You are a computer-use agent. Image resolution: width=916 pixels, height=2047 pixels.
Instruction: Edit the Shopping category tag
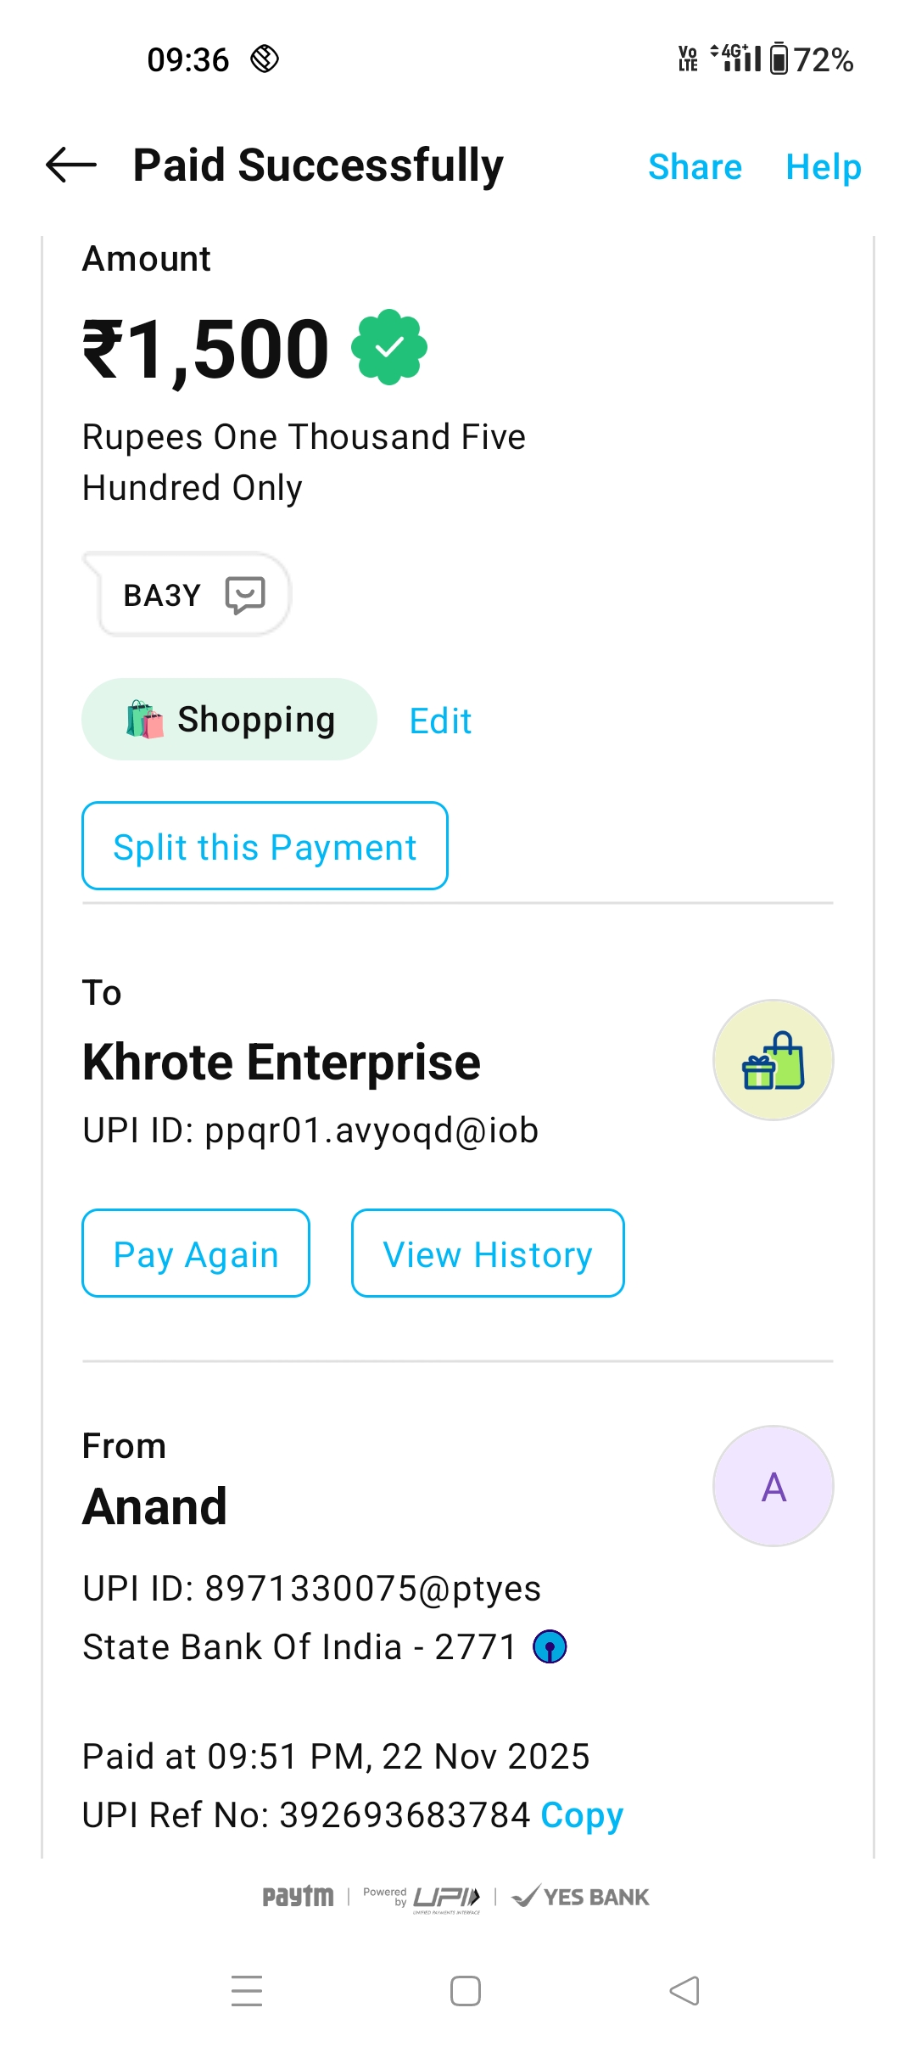coord(440,721)
